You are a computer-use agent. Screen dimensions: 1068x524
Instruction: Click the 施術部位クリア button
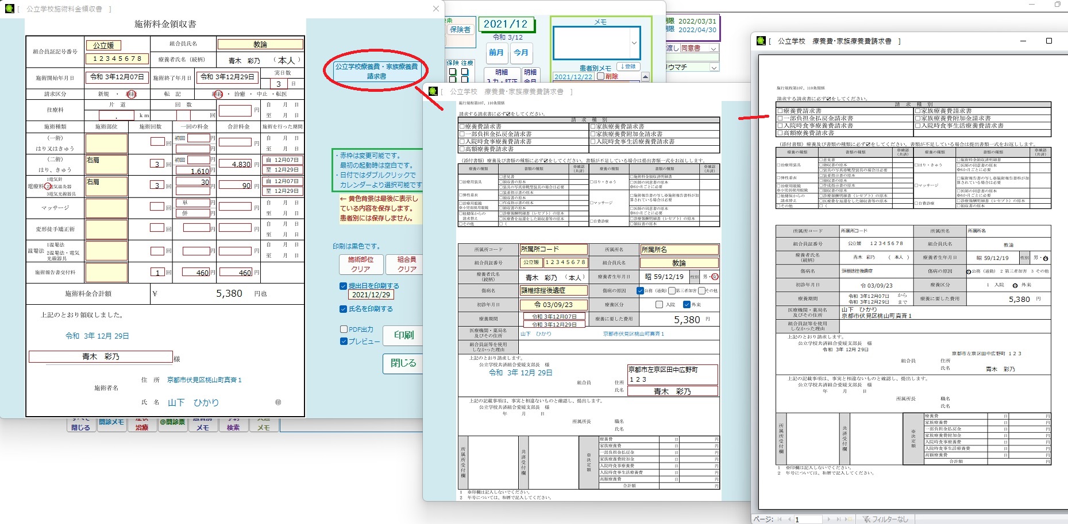tap(361, 264)
